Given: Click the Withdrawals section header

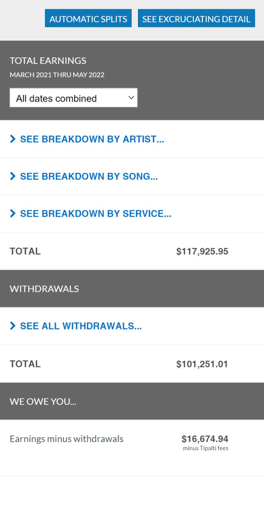Looking at the screenshot, I should [x=45, y=289].
